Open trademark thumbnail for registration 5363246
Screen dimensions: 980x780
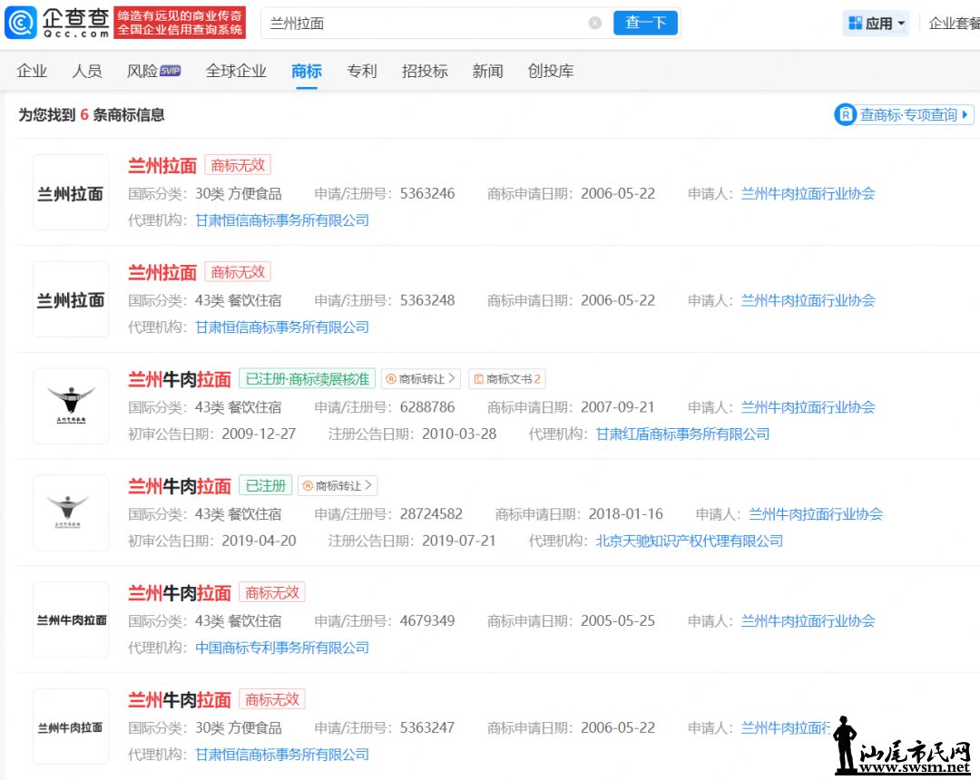[x=71, y=192]
